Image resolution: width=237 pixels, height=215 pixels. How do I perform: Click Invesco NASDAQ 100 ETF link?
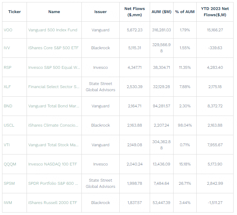click(52, 164)
